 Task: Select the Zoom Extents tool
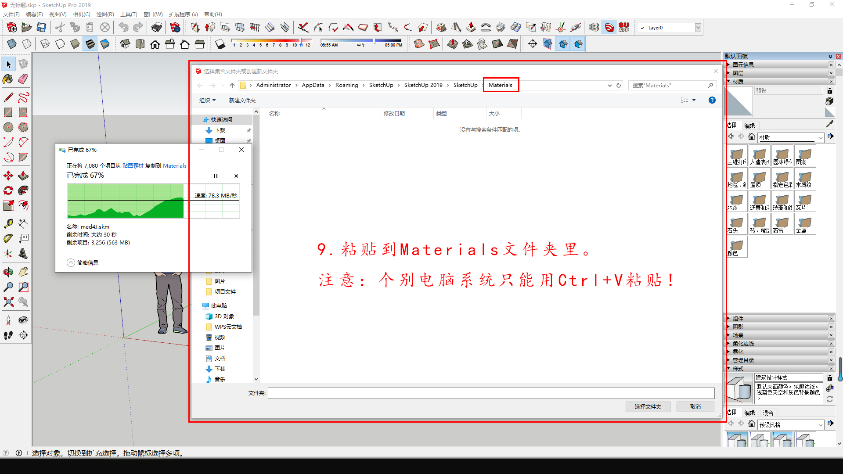8,302
